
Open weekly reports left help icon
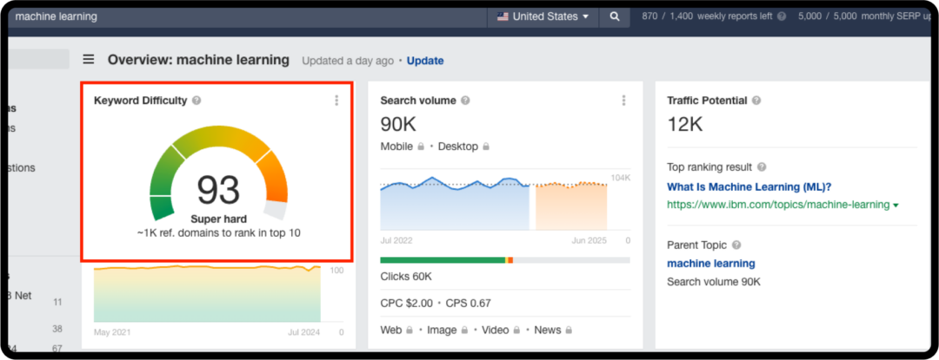click(781, 16)
